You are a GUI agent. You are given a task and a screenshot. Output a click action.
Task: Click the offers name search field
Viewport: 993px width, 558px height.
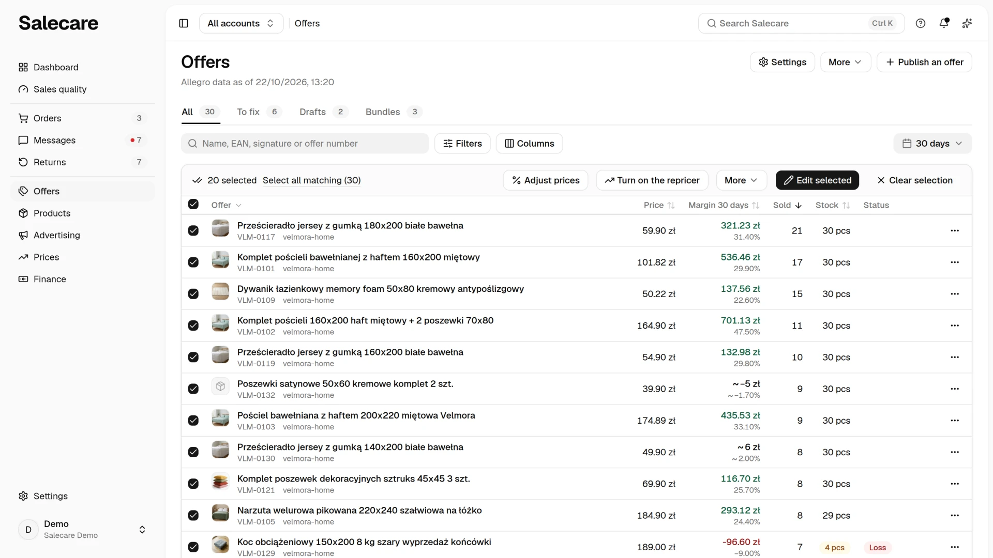click(305, 144)
